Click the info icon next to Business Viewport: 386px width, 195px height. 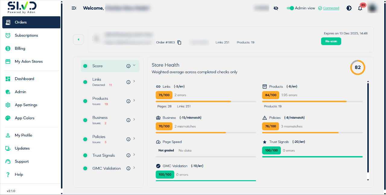128,120
